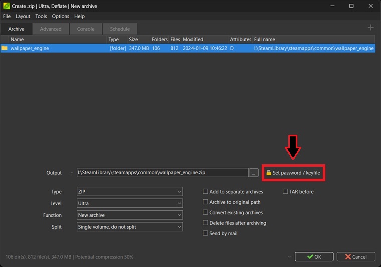Viewport: 381px width, 267px height.
Task: Maximize the PeaZip window
Action: pos(351,6)
